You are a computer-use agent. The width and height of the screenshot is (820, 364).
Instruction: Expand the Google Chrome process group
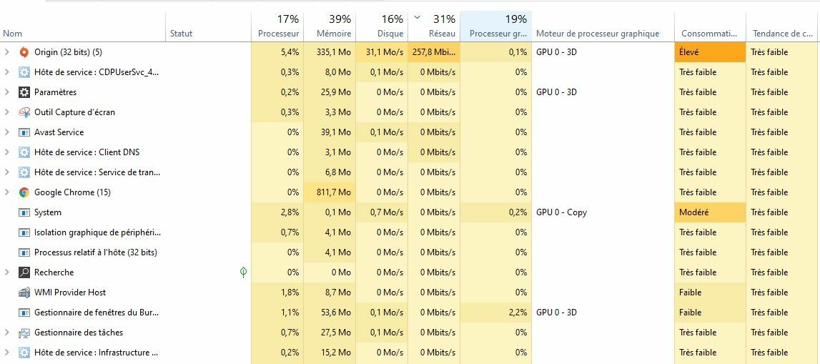point(7,192)
